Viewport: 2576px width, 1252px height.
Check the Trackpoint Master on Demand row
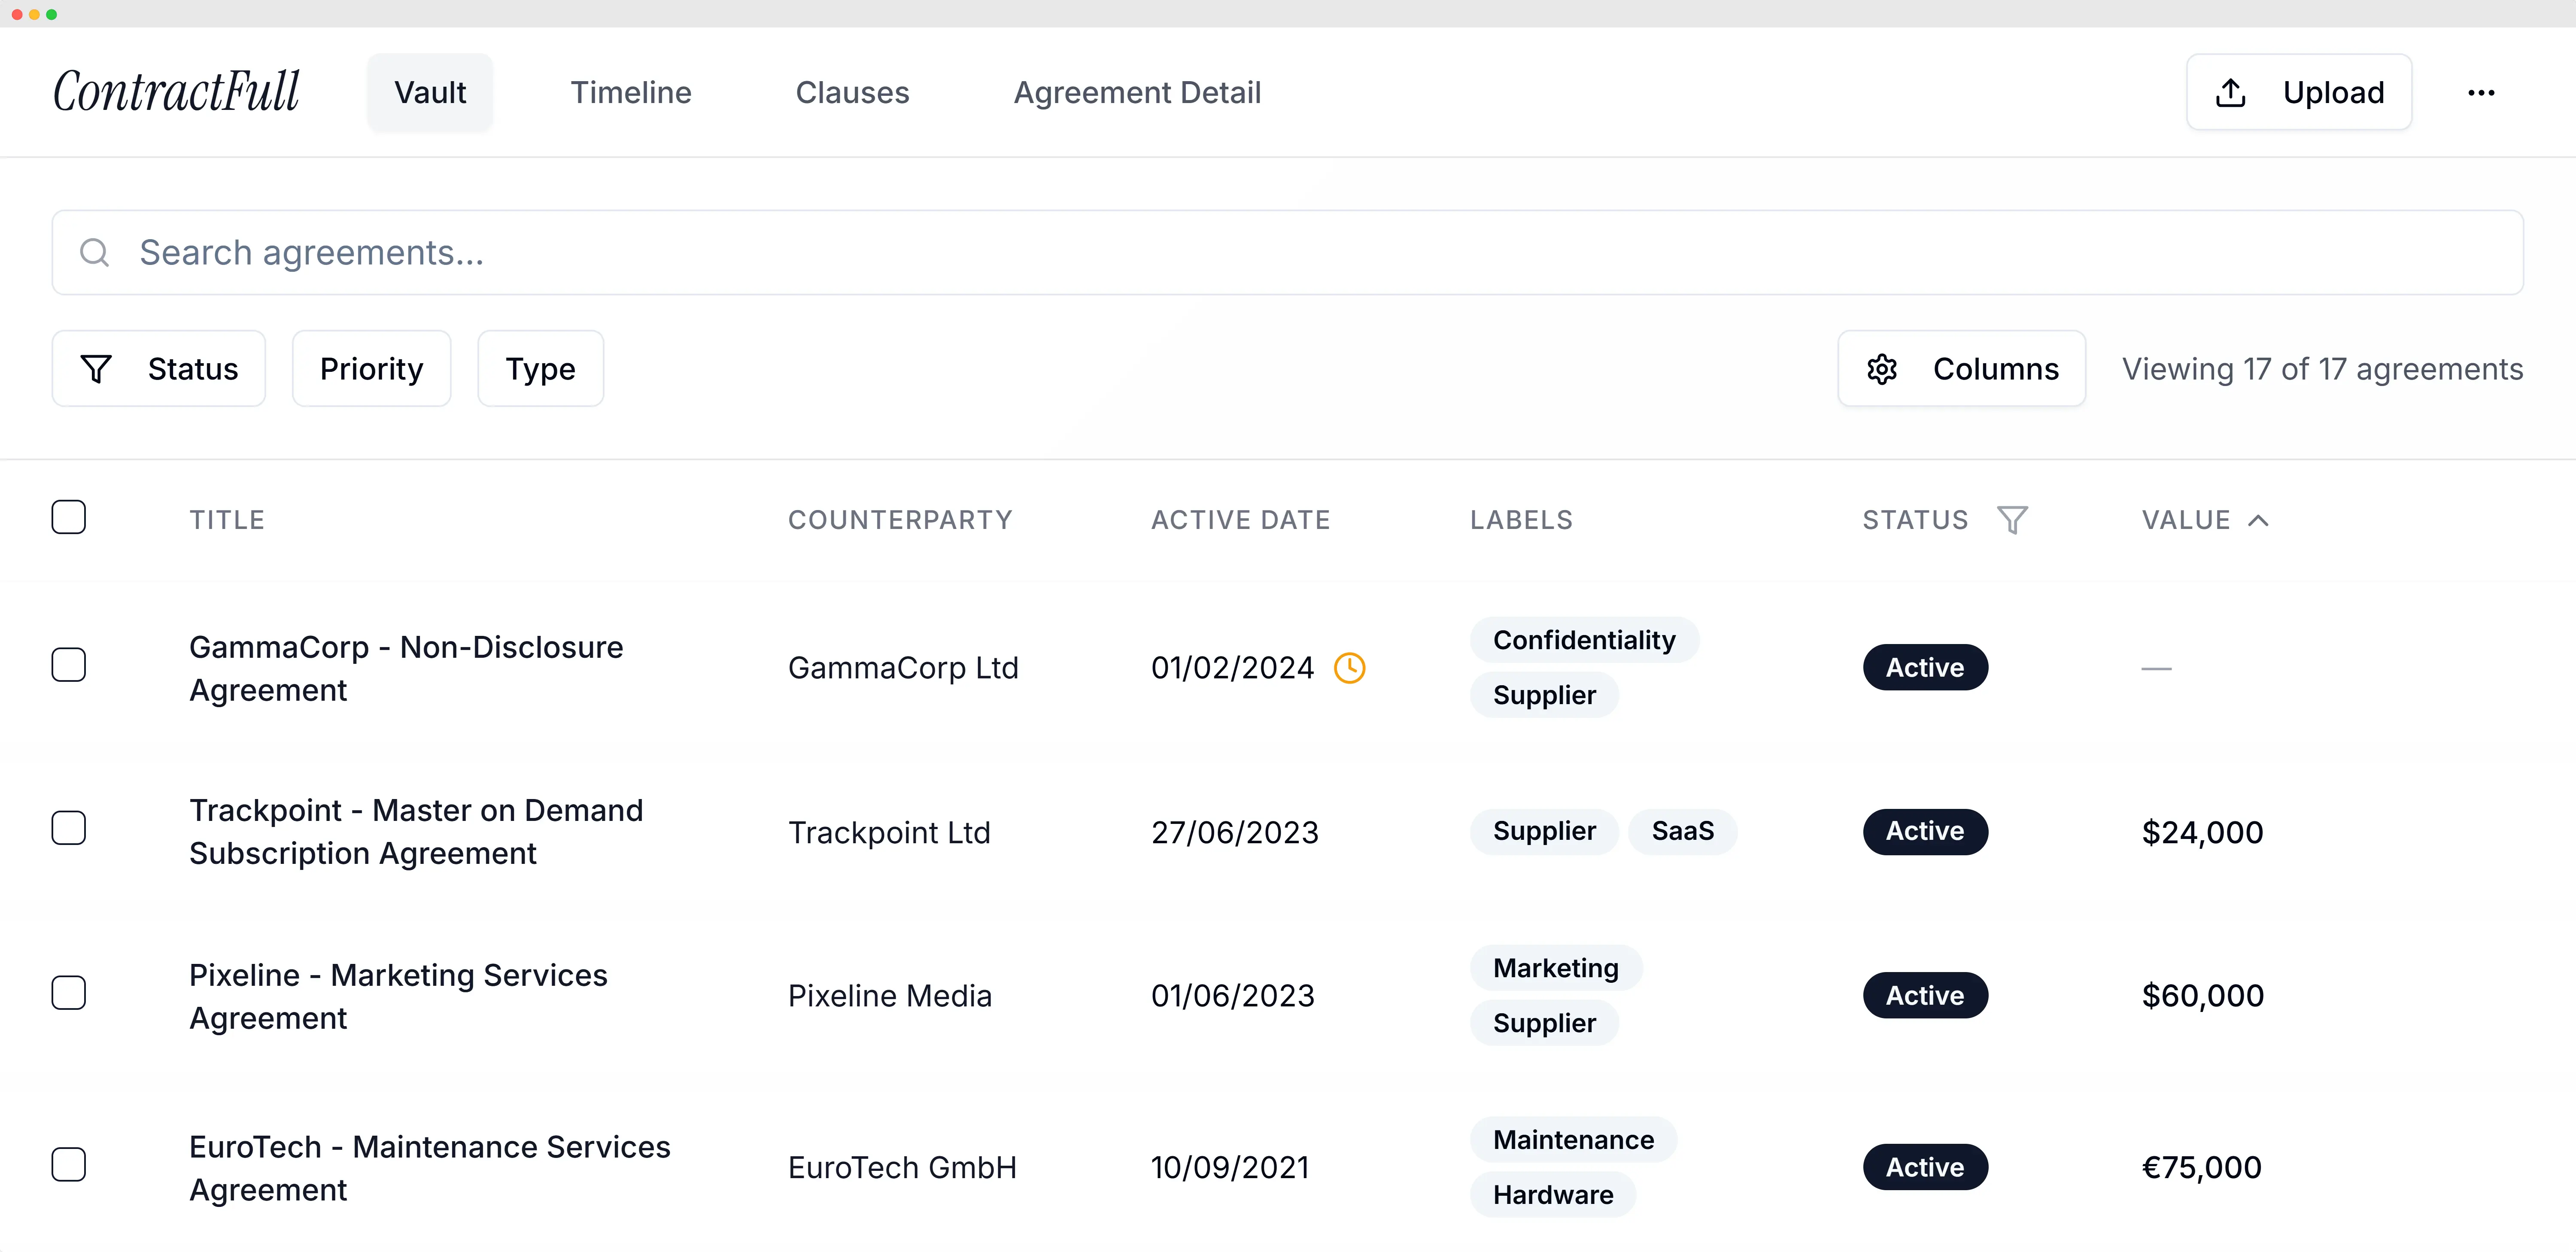pyautogui.click(x=69, y=828)
